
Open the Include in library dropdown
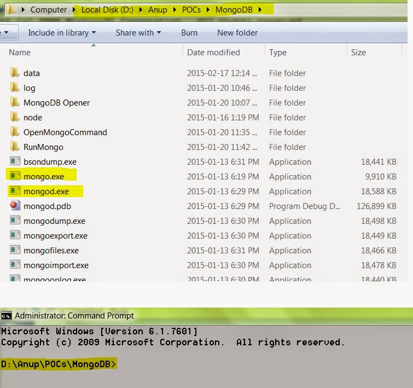pyautogui.click(x=62, y=33)
